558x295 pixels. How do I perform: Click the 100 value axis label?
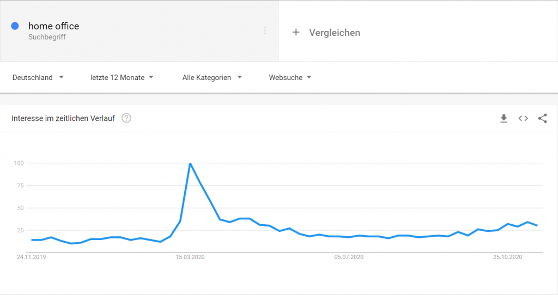19,163
